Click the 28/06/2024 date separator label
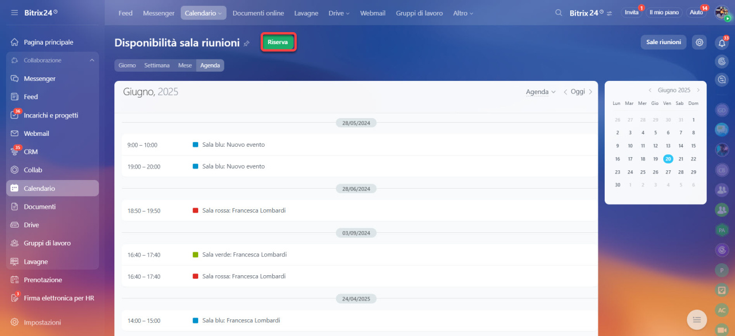The width and height of the screenshot is (735, 336). point(356,189)
